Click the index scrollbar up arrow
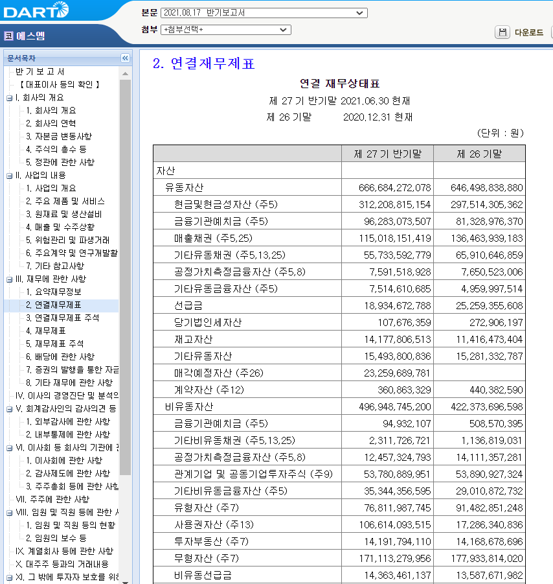Viewport: 553px width, 584px height. (x=126, y=73)
